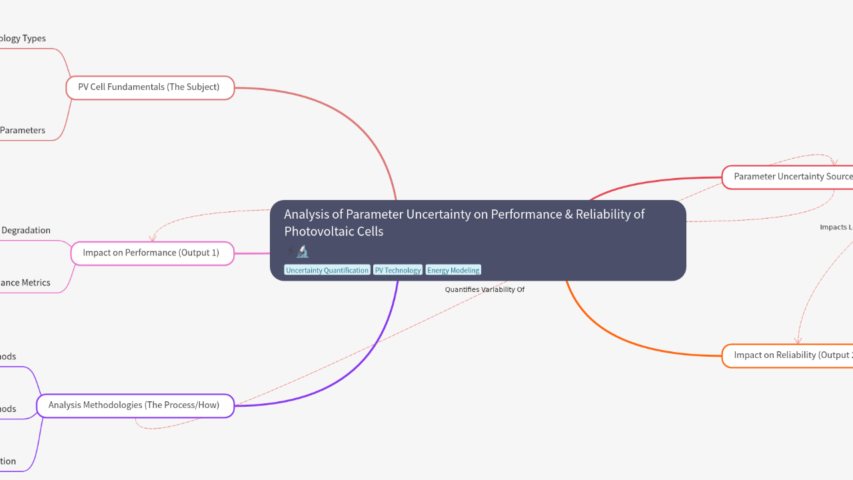This screenshot has width=853, height=480.
Task: Select the central mind map title text
Action: pyautogui.click(x=464, y=223)
